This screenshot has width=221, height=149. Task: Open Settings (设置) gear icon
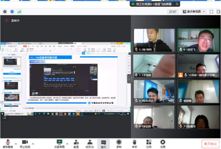point(163,143)
